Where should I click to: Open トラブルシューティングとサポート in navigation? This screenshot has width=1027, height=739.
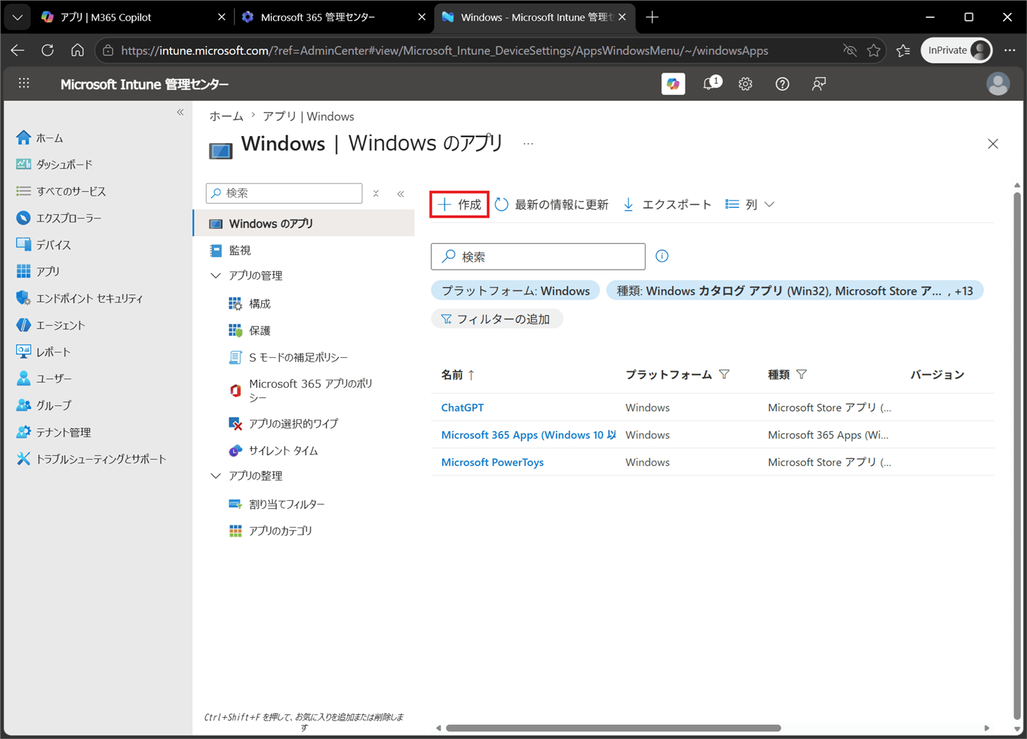tap(91, 459)
